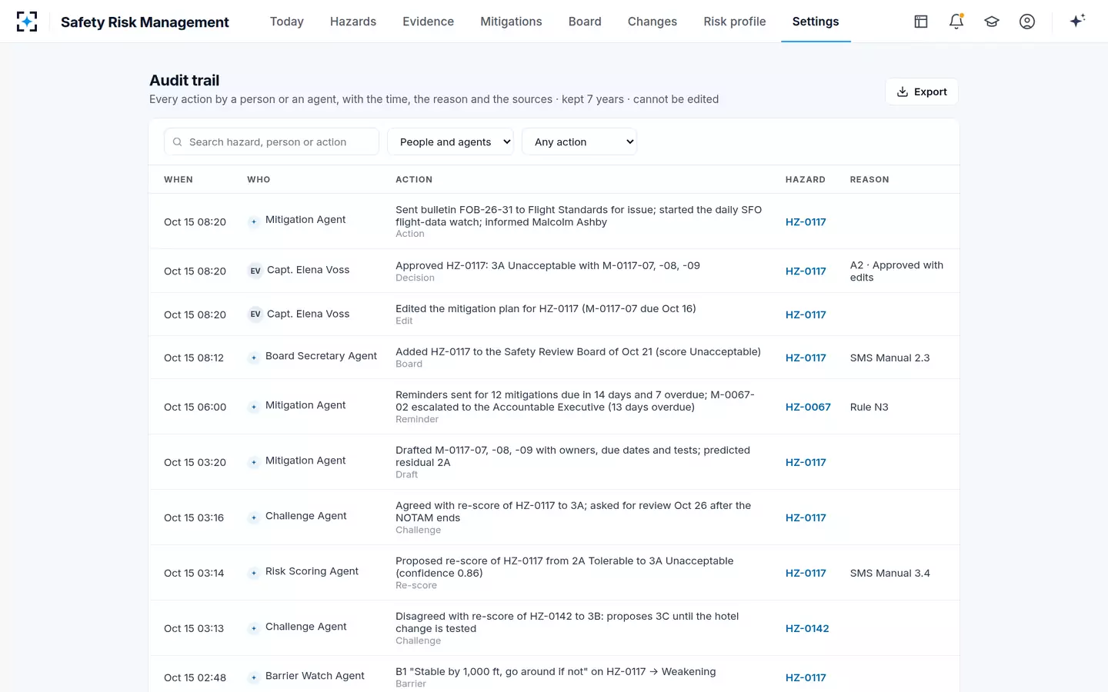
Task: Click the agent icon on the Oct 15 06:00 row
Action: pyautogui.click(x=254, y=407)
